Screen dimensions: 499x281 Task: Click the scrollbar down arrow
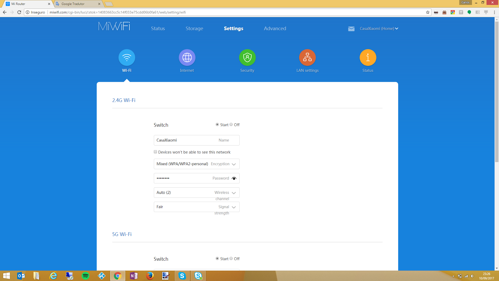497,268
